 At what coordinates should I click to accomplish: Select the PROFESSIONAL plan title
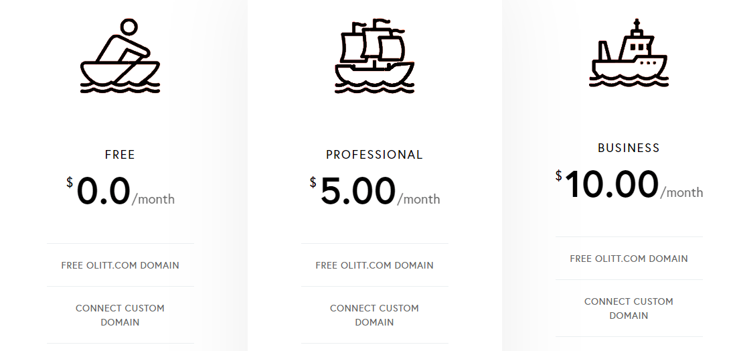[374, 155]
